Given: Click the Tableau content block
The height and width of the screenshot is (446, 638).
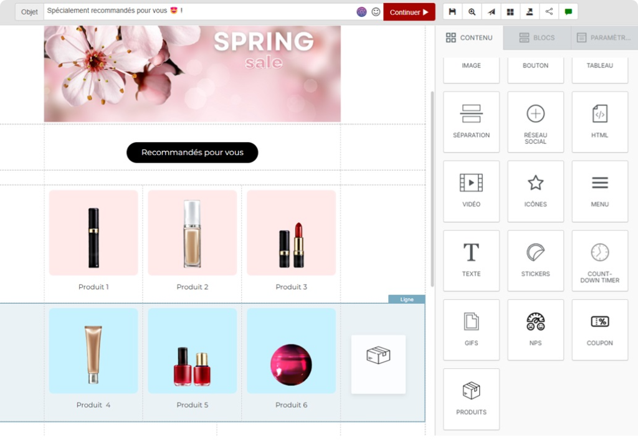Looking at the screenshot, I should tap(600, 70).
